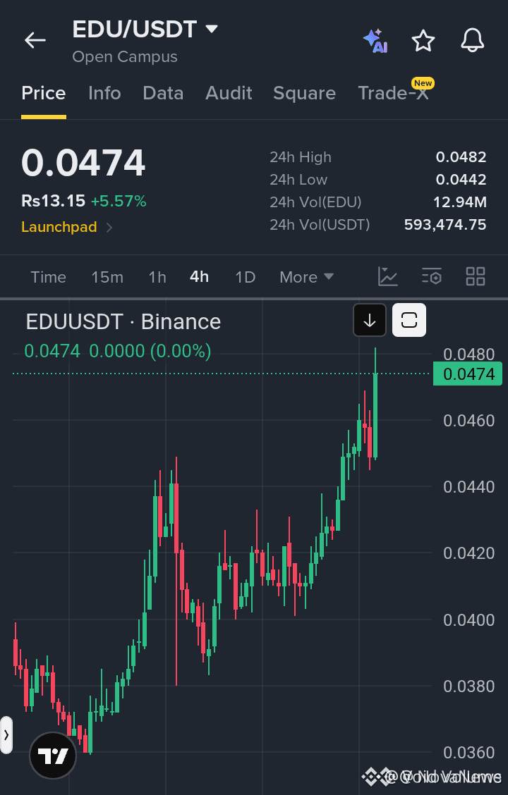Select the 15m chart interval

[x=107, y=277]
